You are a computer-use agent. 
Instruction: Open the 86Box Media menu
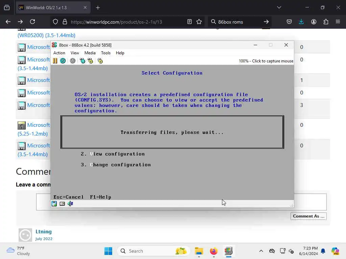[90, 53]
